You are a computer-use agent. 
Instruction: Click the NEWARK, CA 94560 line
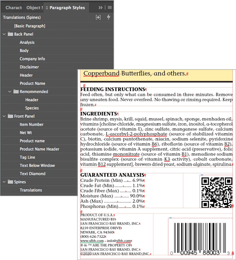(x=97, y=232)
